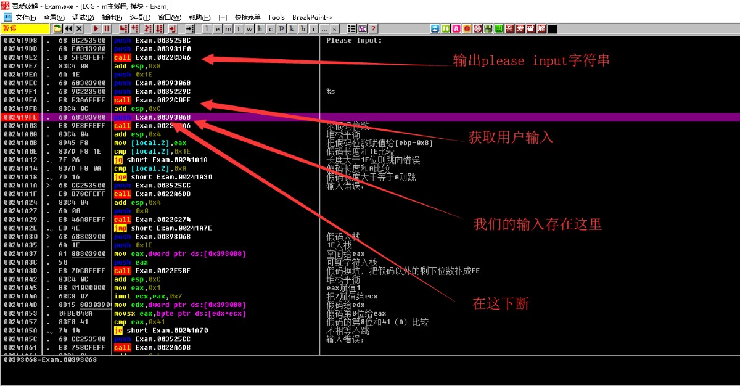Select instruction 'call Exam.0022CD46'
This screenshot has height=386, width=740.
pyautogui.click(x=152, y=57)
